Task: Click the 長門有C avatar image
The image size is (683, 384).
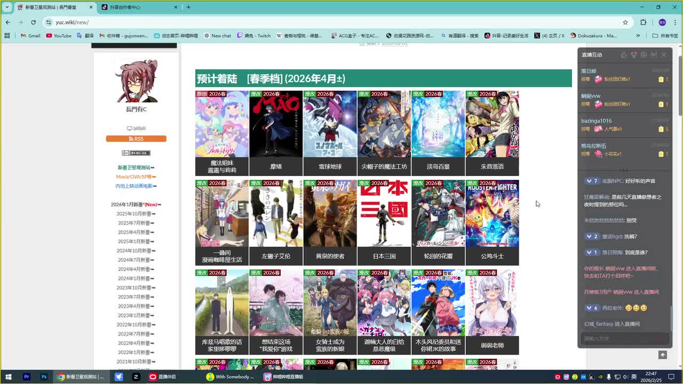Action: pyautogui.click(x=136, y=81)
